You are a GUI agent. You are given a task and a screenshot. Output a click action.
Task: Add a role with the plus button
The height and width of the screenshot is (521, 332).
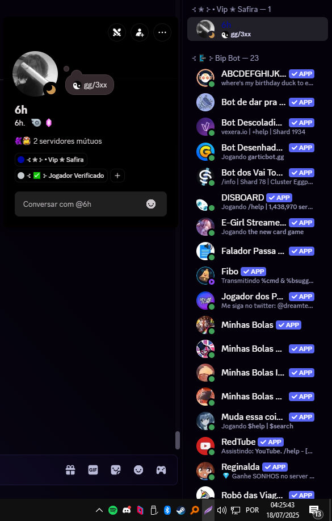click(117, 176)
